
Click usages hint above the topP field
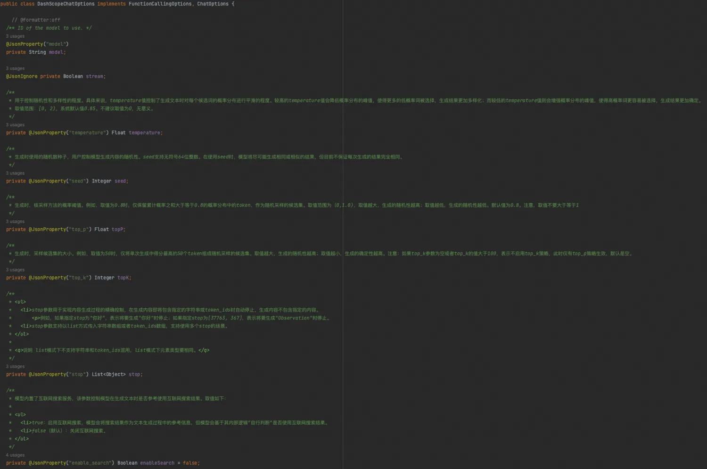click(15, 222)
